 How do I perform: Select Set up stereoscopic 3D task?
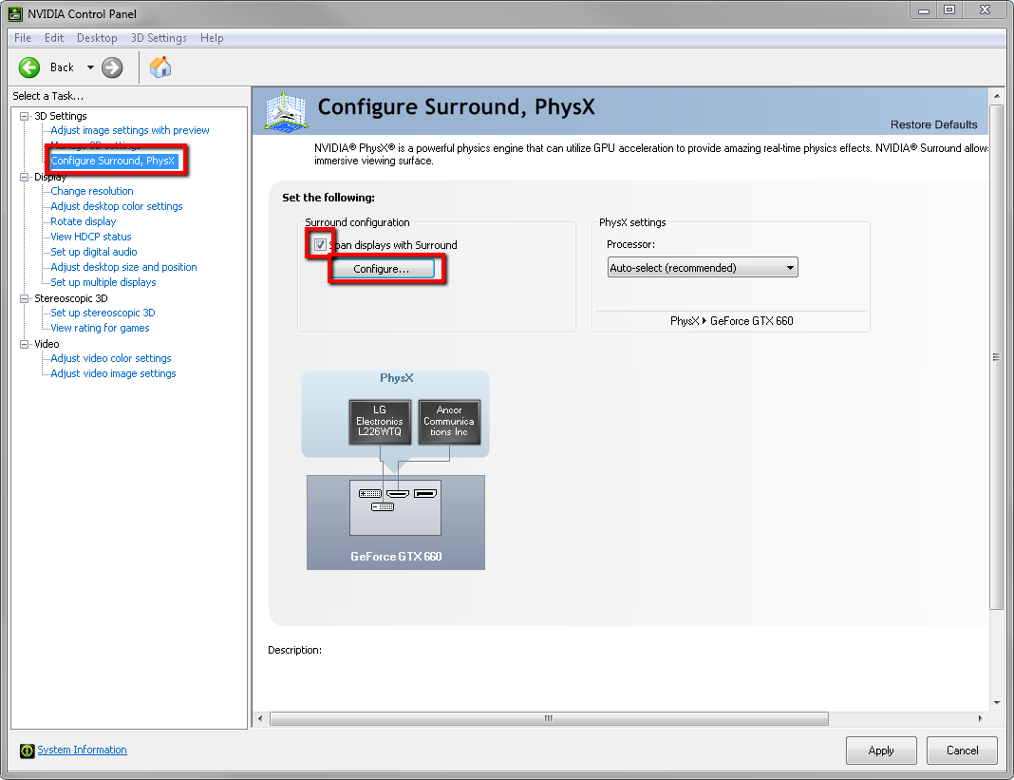point(103,313)
